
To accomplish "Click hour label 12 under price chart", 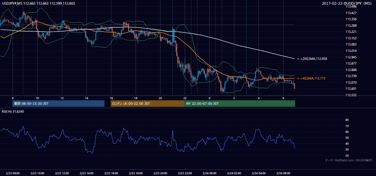I will pyautogui.click(x=62, y=98).
